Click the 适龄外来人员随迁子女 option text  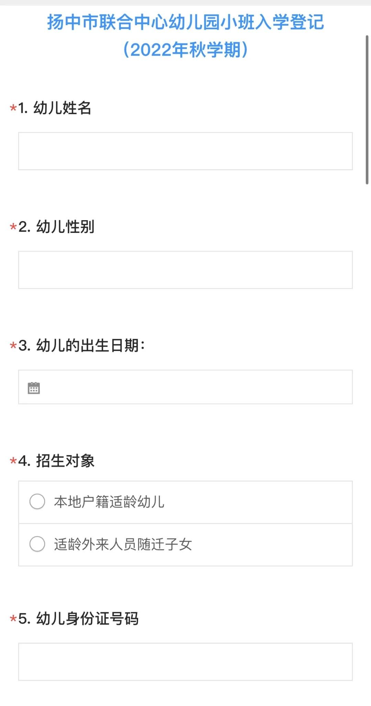point(123,545)
